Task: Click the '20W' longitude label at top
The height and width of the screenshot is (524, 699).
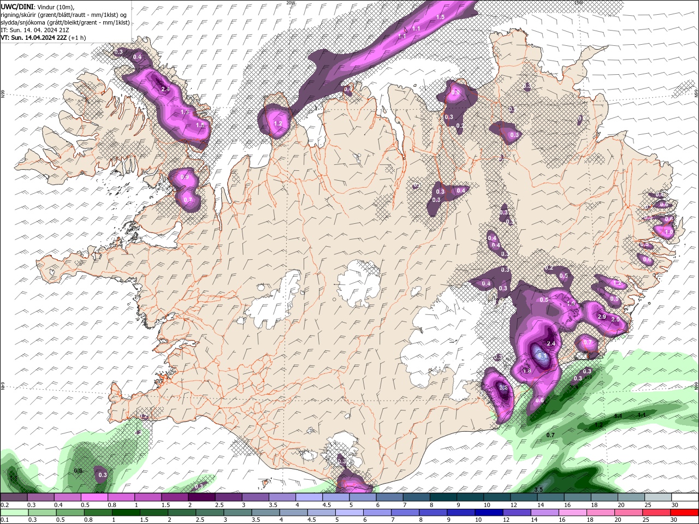Action: pos(291,3)
